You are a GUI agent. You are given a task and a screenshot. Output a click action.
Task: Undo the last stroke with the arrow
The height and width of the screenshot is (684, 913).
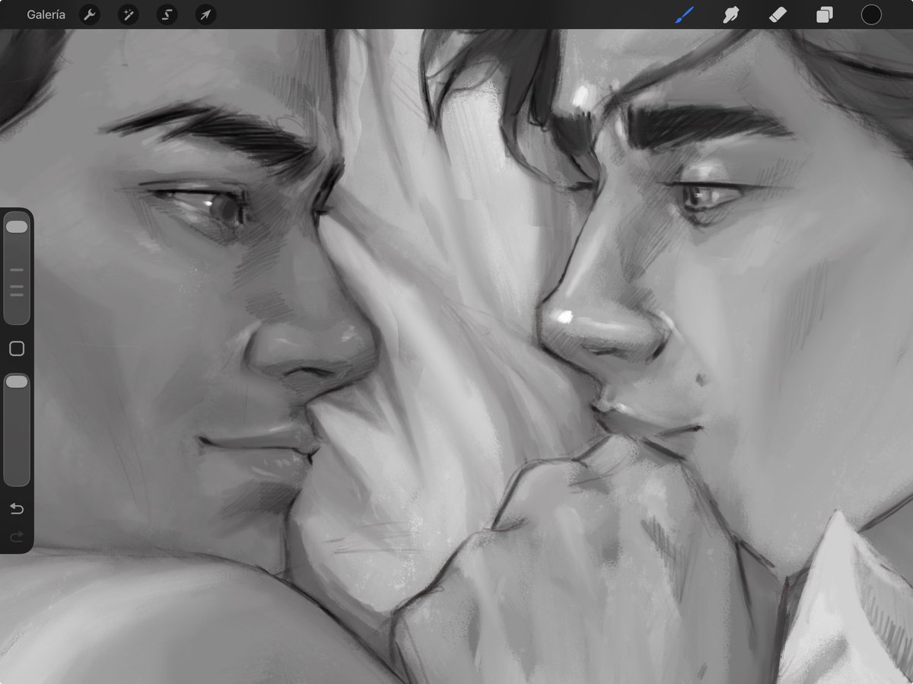17,508
